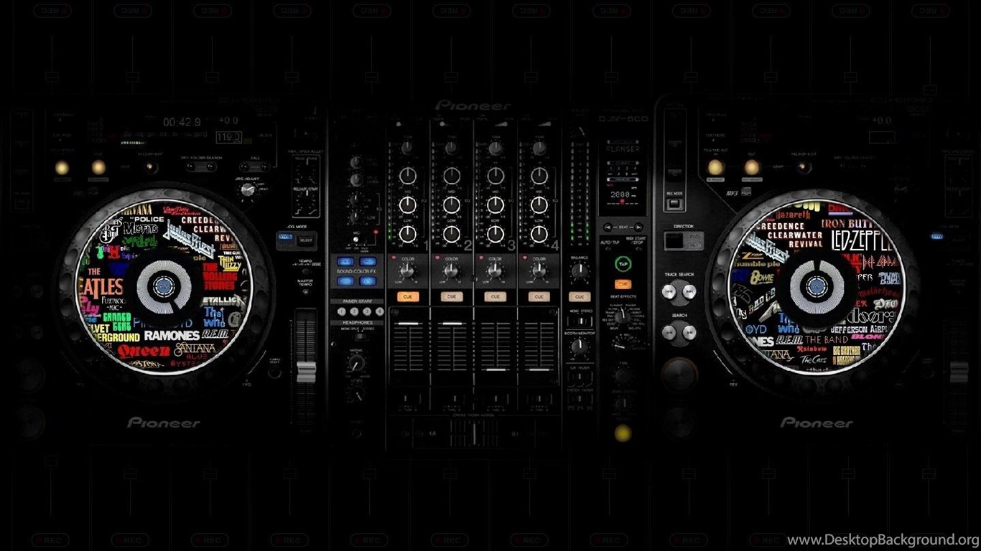Click the 119.0 BPM display
This screenshot has height=551, width=981.
click(x=228, y=136)
